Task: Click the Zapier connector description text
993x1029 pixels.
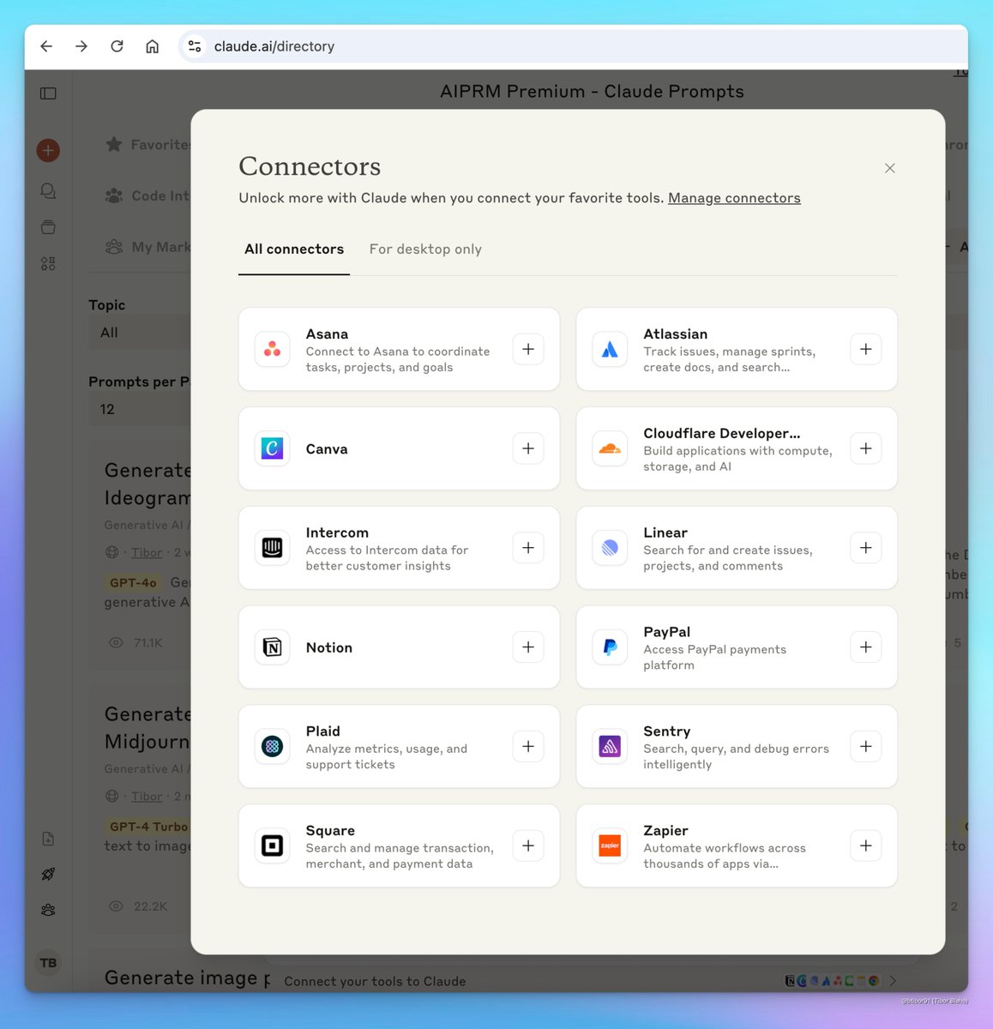Action: coord(725,856)
